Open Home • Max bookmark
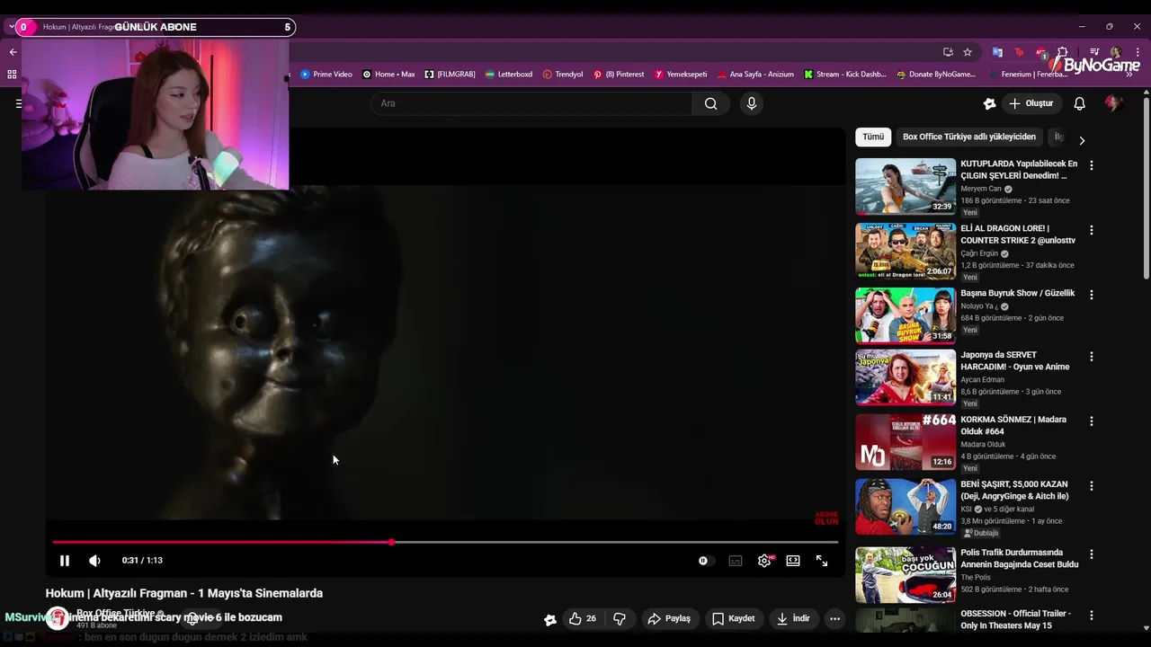The width and height of the screenshot is (1151, 647). [388, 75]
